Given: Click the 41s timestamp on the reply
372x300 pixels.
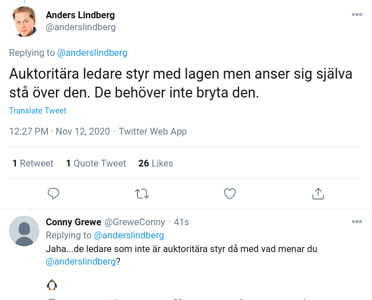Looking at the screenshot, I should tap(181, 222).
